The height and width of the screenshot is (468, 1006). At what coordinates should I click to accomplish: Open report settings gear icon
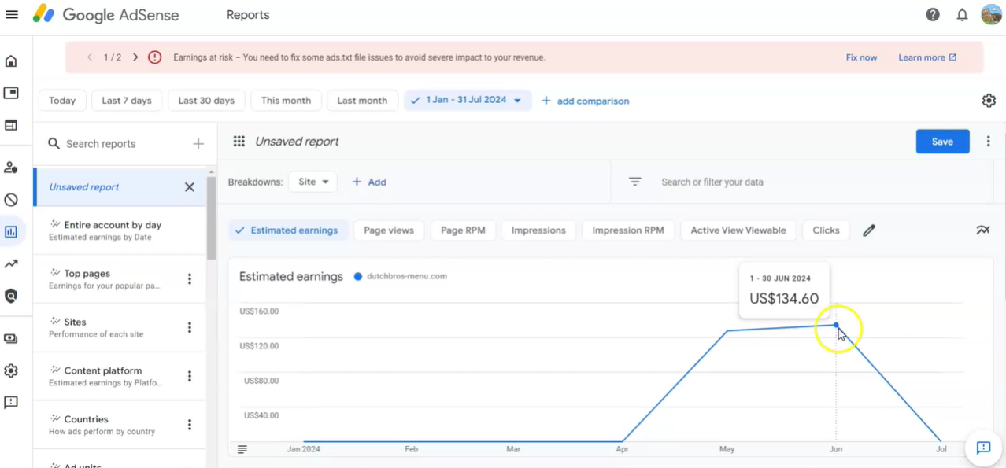pos(989,101)
